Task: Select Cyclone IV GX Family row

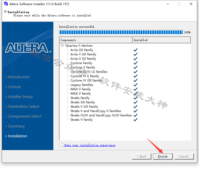Action: coord(86,81)
